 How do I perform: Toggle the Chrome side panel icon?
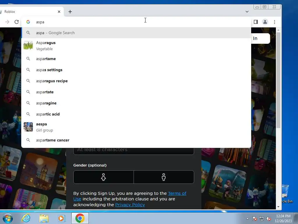(256, 22)
